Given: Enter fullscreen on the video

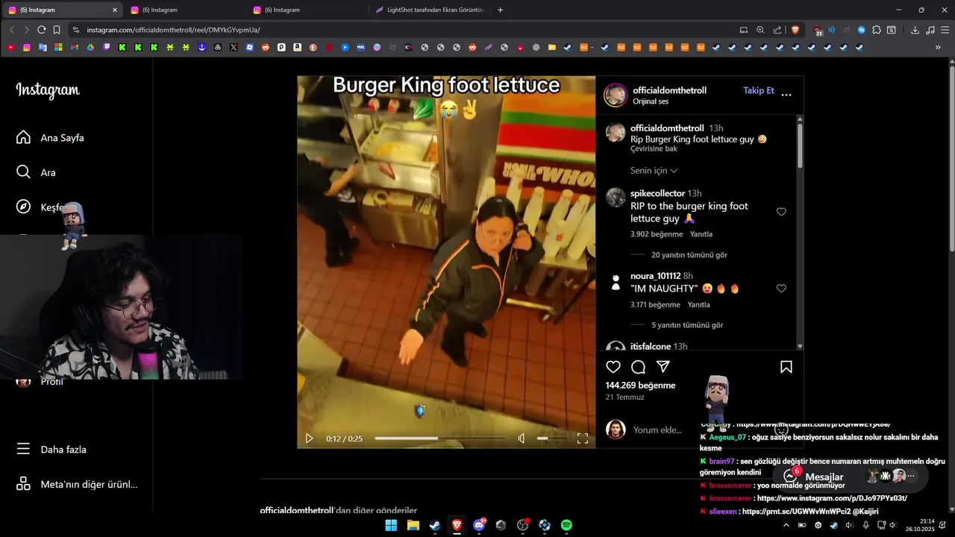Looking at the screenshot, I should pyautogui.click(x=583, y=439).
